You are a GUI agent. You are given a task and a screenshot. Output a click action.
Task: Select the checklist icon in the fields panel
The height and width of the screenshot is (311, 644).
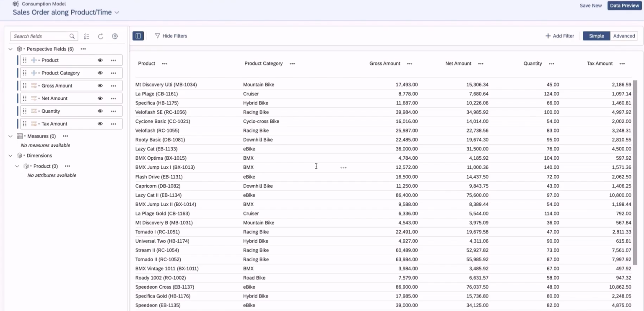tap(87, 36)
